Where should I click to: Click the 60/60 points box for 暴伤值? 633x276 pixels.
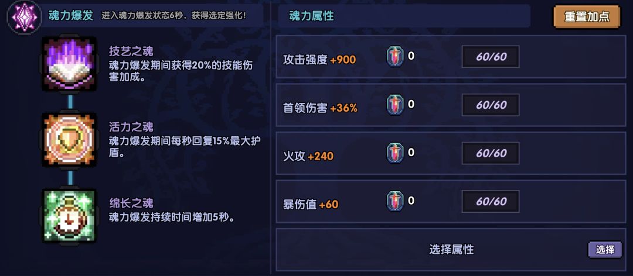(x=491, y=202)
